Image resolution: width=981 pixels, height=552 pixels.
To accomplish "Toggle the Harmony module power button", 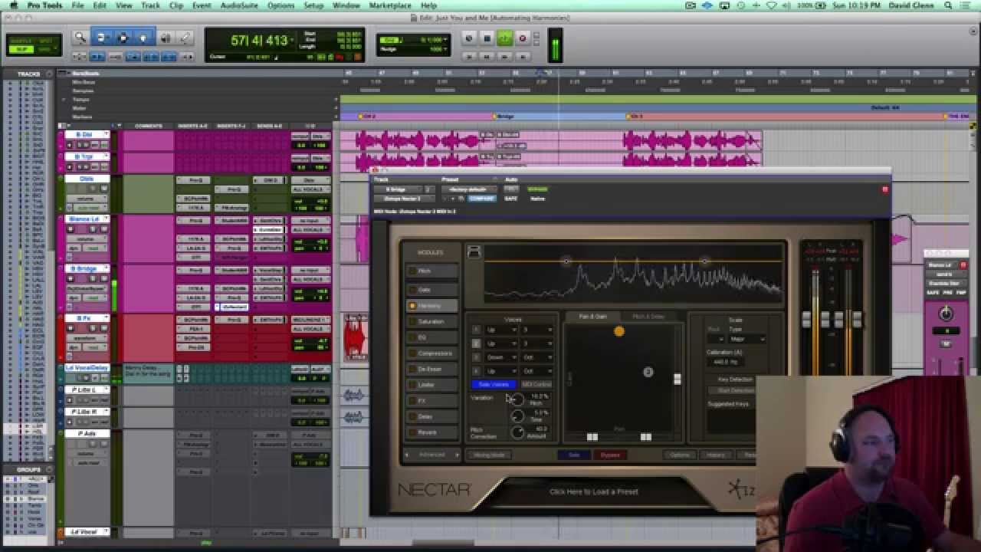I will point(412,306).
